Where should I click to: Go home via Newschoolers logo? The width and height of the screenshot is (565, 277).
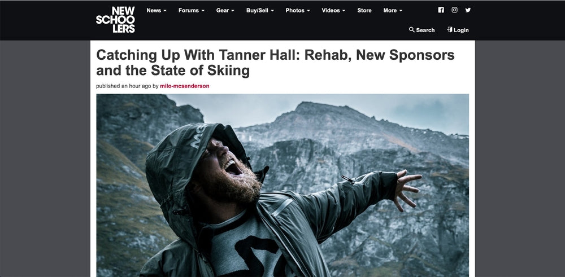115,20
